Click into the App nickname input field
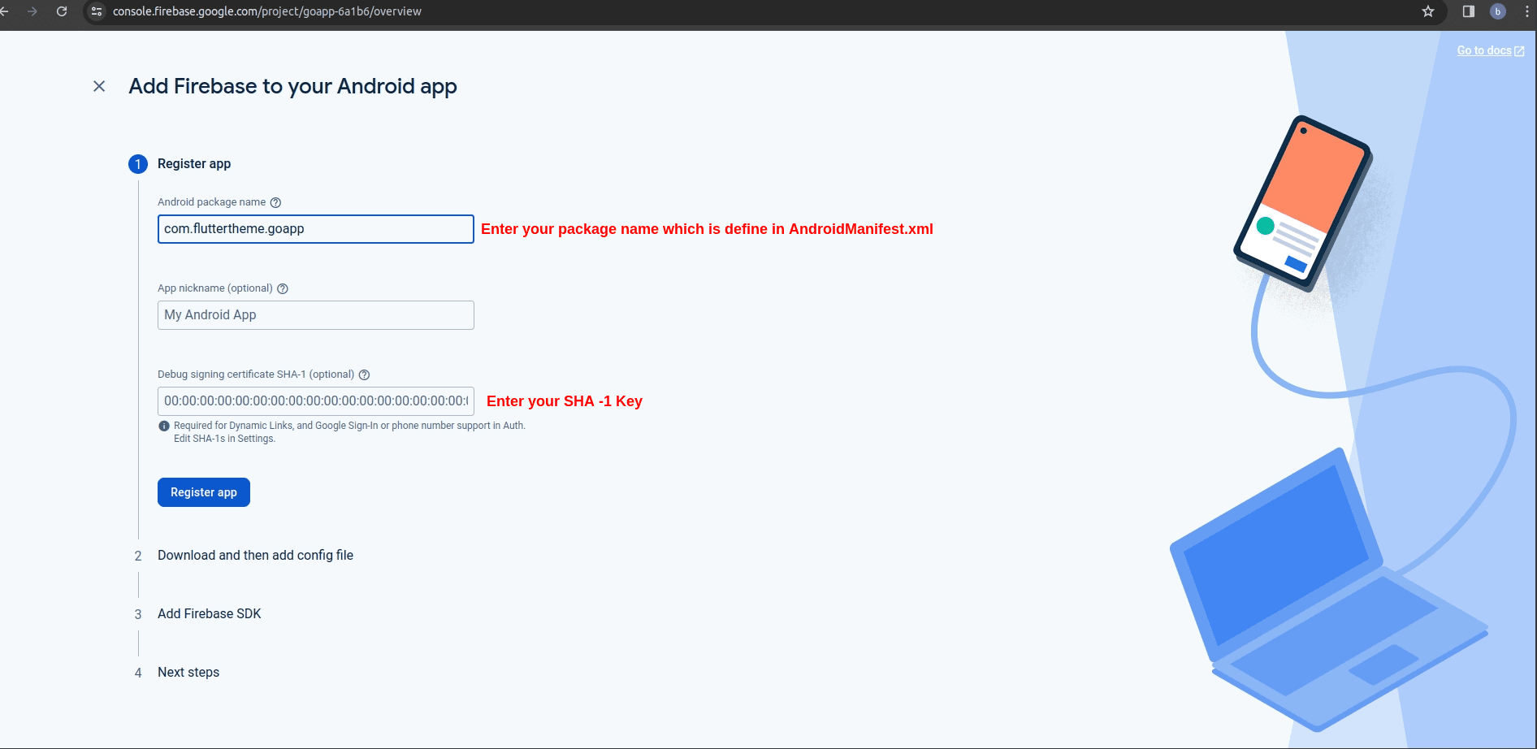 click(x=315, y=315)
